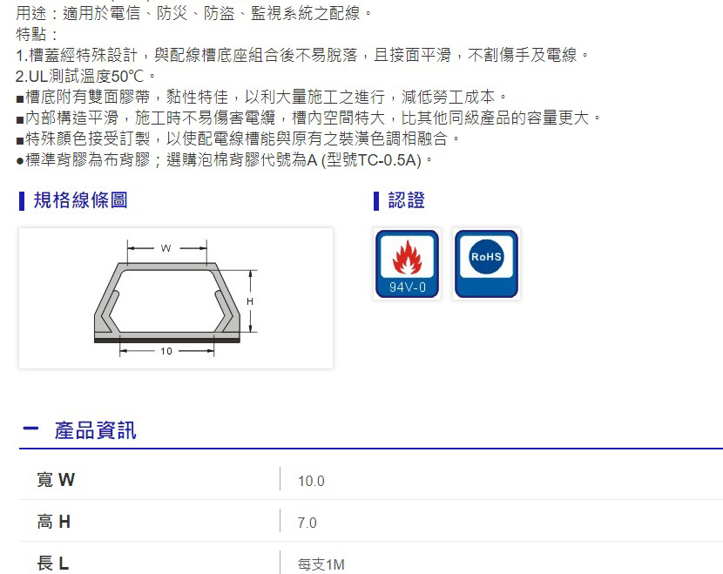The image size is (723, 574).
Task: Collapse the 產品資訊 section with minus icon
Action: (x=30, y=429)
